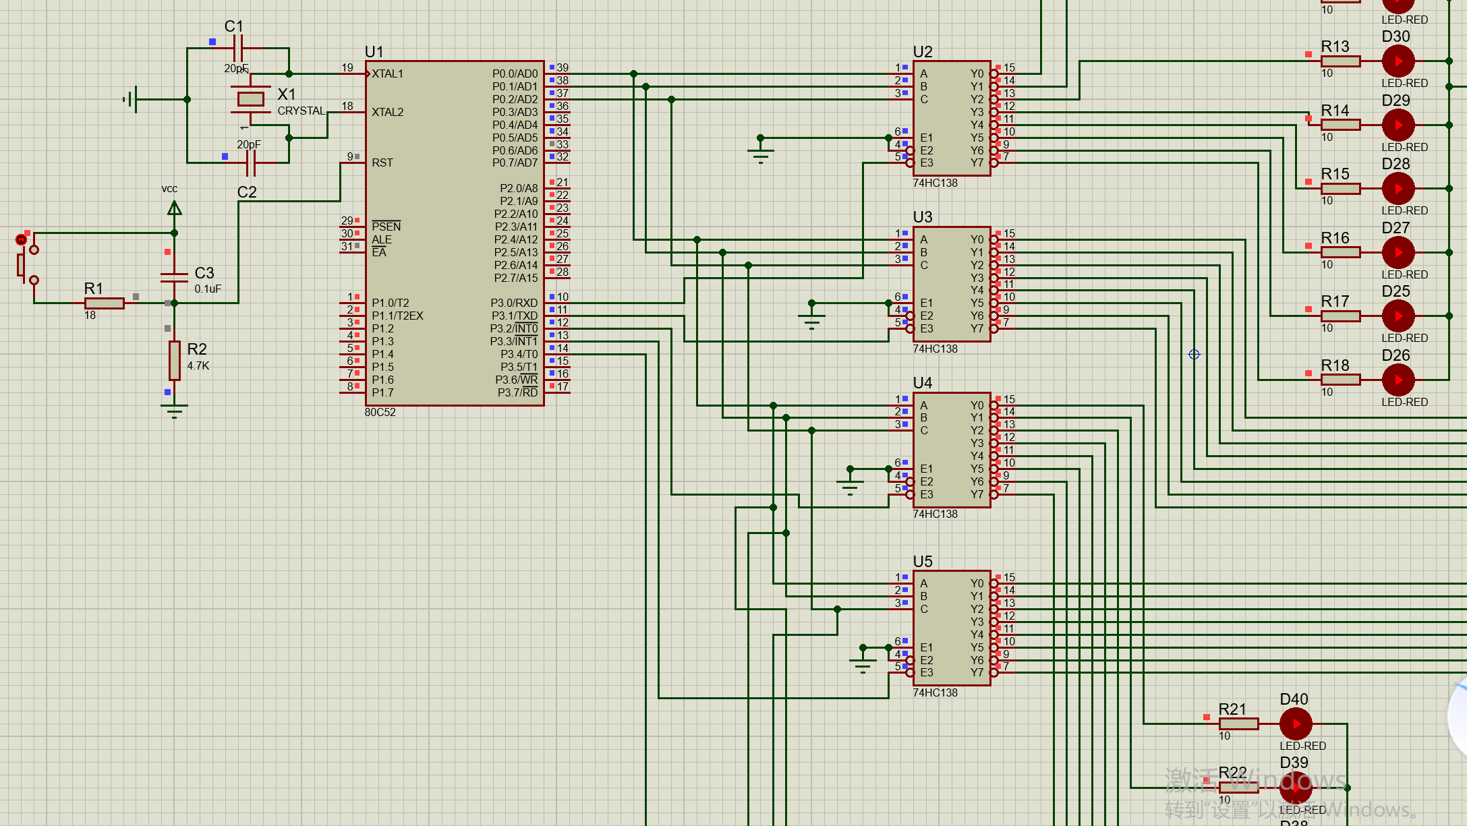Image resolution: width=1467 pixels, height=826 pixels.
Task: Select the U4 74HC138 decoder chip
Action: click(951, 450)
